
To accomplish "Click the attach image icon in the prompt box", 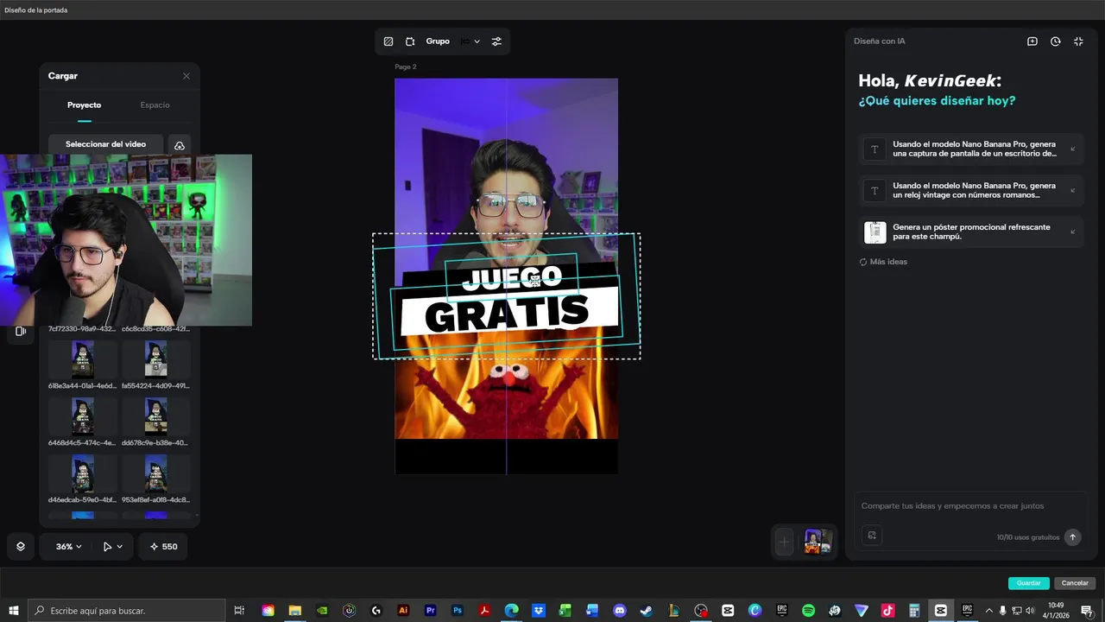I will point(872,536).
